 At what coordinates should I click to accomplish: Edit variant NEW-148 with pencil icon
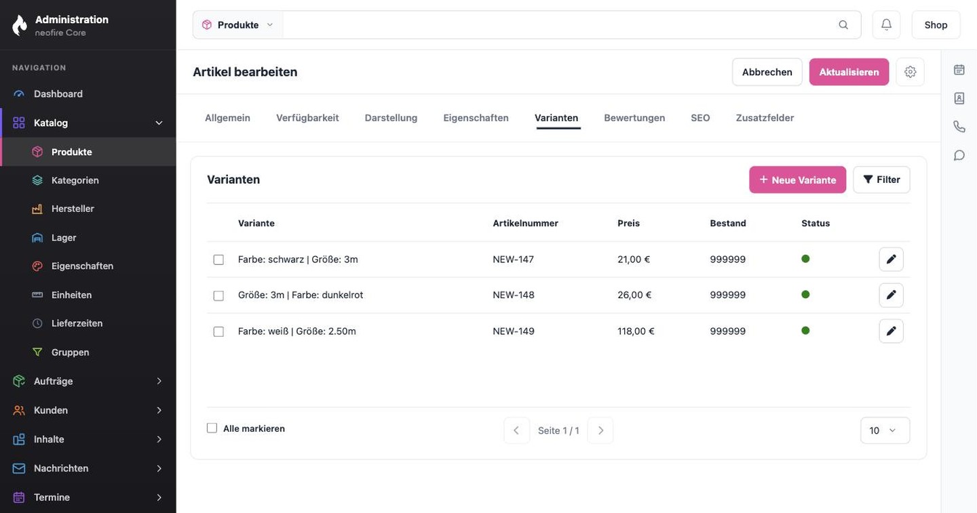tap(892, 295)
